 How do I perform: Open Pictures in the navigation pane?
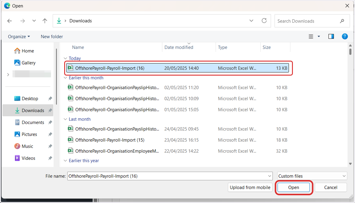26,134
